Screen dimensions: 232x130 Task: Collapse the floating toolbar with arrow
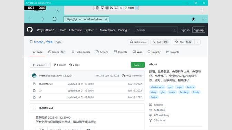coord(137,8)
